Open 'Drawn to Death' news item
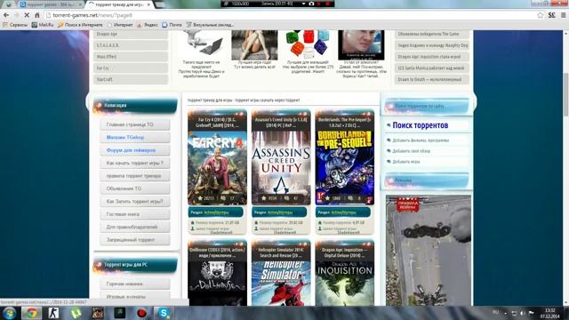Image resolution: width=569 pixels, height=320 pixels. coord(432,79)
